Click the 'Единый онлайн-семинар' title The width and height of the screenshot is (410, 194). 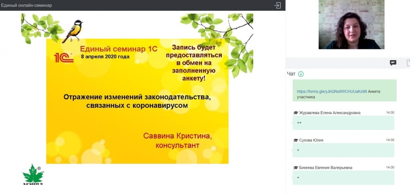click(26, 5)
